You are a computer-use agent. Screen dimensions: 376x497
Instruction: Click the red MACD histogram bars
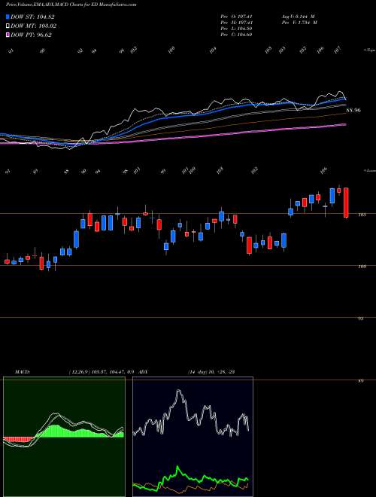(18, 439)
